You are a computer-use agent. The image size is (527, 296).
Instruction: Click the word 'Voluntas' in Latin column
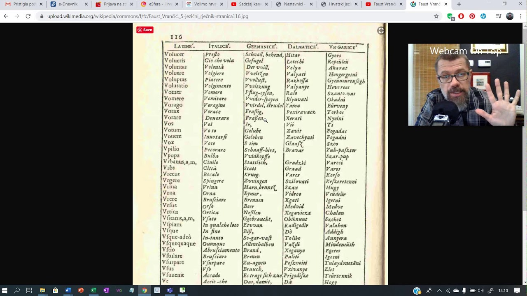pos(175,67)
